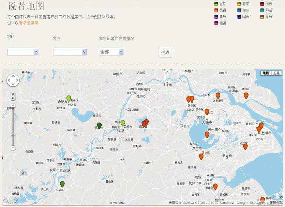Switch map to 卫星 satellite view

276,73
